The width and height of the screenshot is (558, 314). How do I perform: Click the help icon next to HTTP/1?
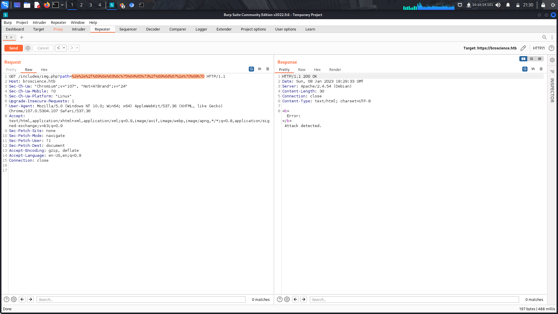(552, 48)
